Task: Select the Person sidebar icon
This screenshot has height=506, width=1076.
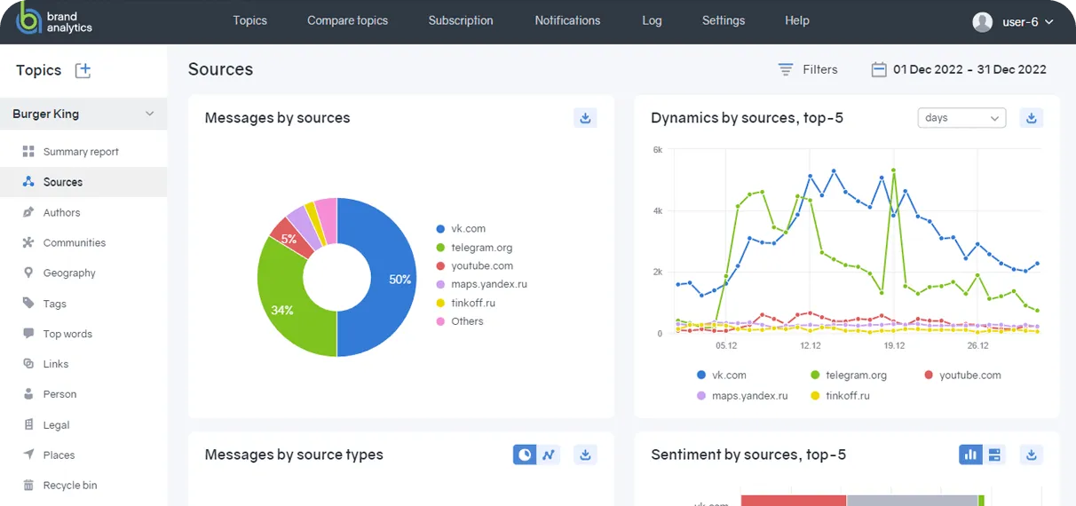Action: (28, 394)
